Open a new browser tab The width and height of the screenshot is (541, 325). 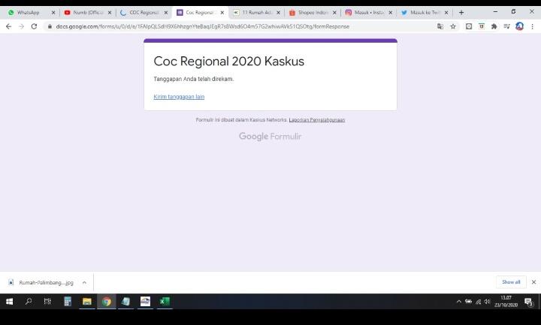pos(461,13)
